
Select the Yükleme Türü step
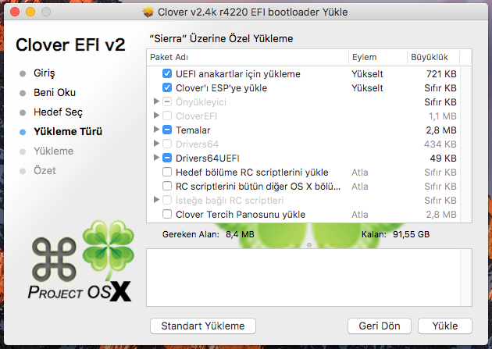[68, 131]
